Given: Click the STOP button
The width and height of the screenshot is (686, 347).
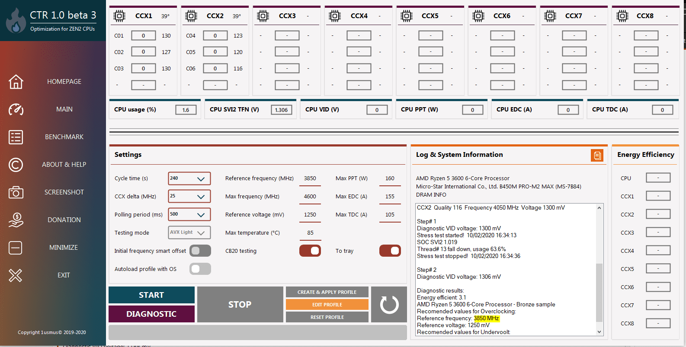Looking at the screenshot, I should 240,305.
